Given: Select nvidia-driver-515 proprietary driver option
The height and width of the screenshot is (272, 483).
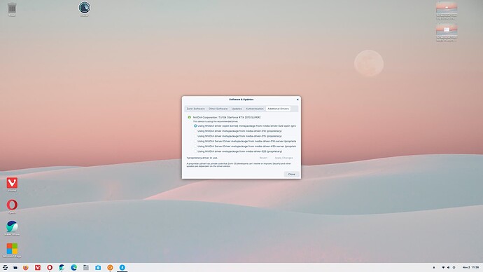Looking at the screenshot, I should (238, 136).
